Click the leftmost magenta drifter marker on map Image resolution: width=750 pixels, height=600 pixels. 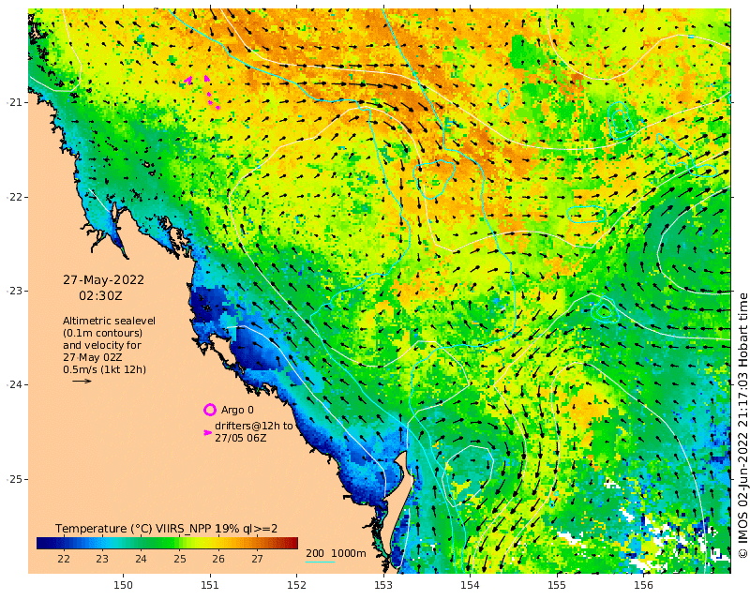coord(188,81)
